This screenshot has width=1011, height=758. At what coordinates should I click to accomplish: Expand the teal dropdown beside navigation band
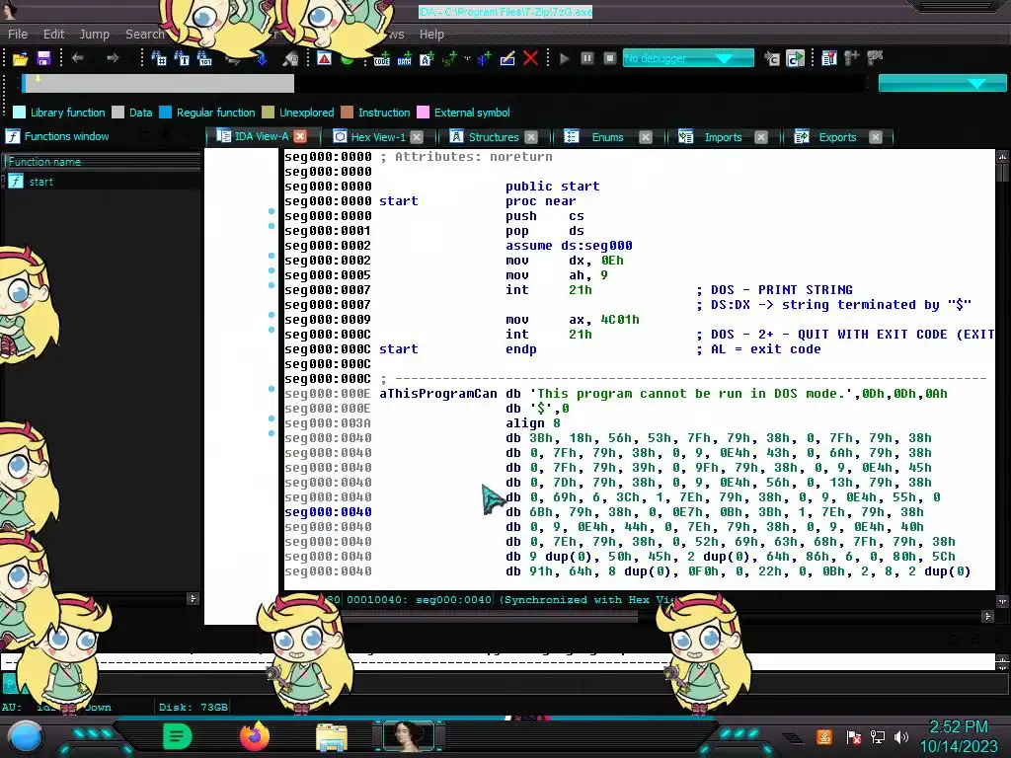pyautogui.click(x=942, y=83)
